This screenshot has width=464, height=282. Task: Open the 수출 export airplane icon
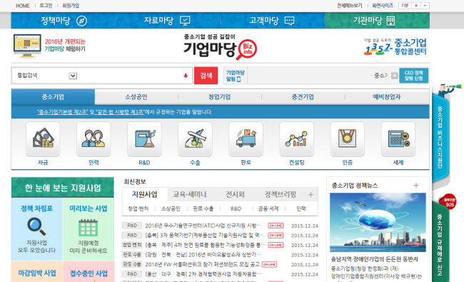(195, 139)
